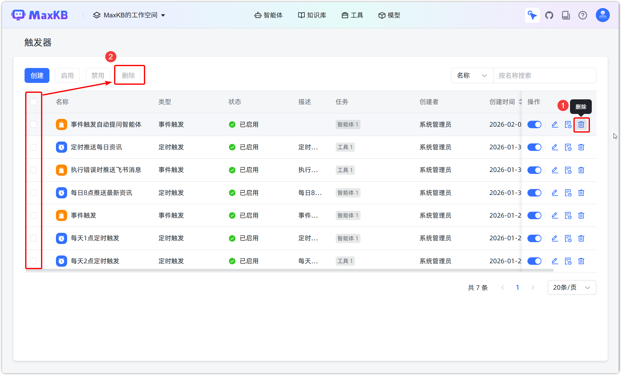Open the 名称 search-type dropdown

pos(472,75)
